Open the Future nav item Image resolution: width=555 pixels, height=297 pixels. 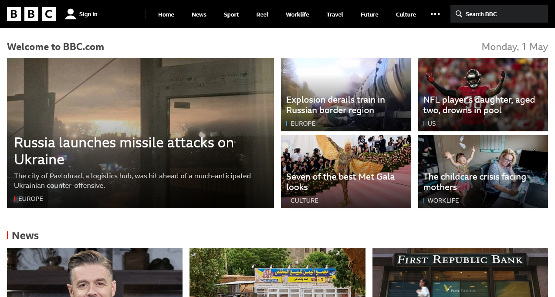(x=369, y=14)
